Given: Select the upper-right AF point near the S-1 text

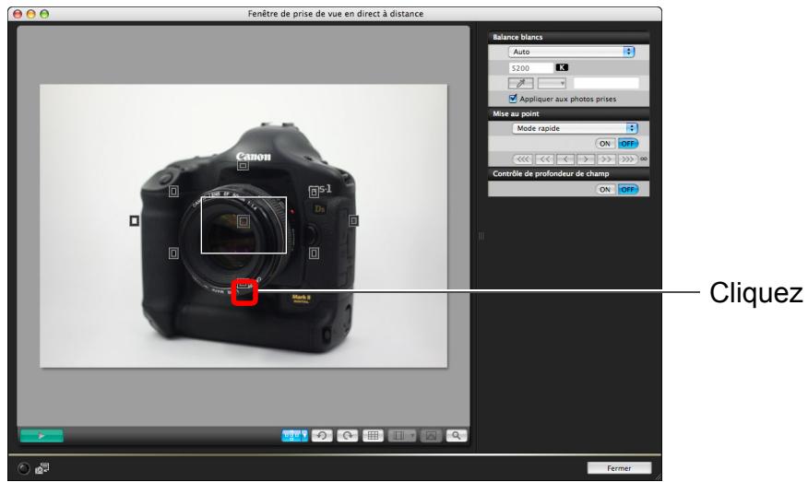Looking at the screenshot, I should click(x=314, y=192).
